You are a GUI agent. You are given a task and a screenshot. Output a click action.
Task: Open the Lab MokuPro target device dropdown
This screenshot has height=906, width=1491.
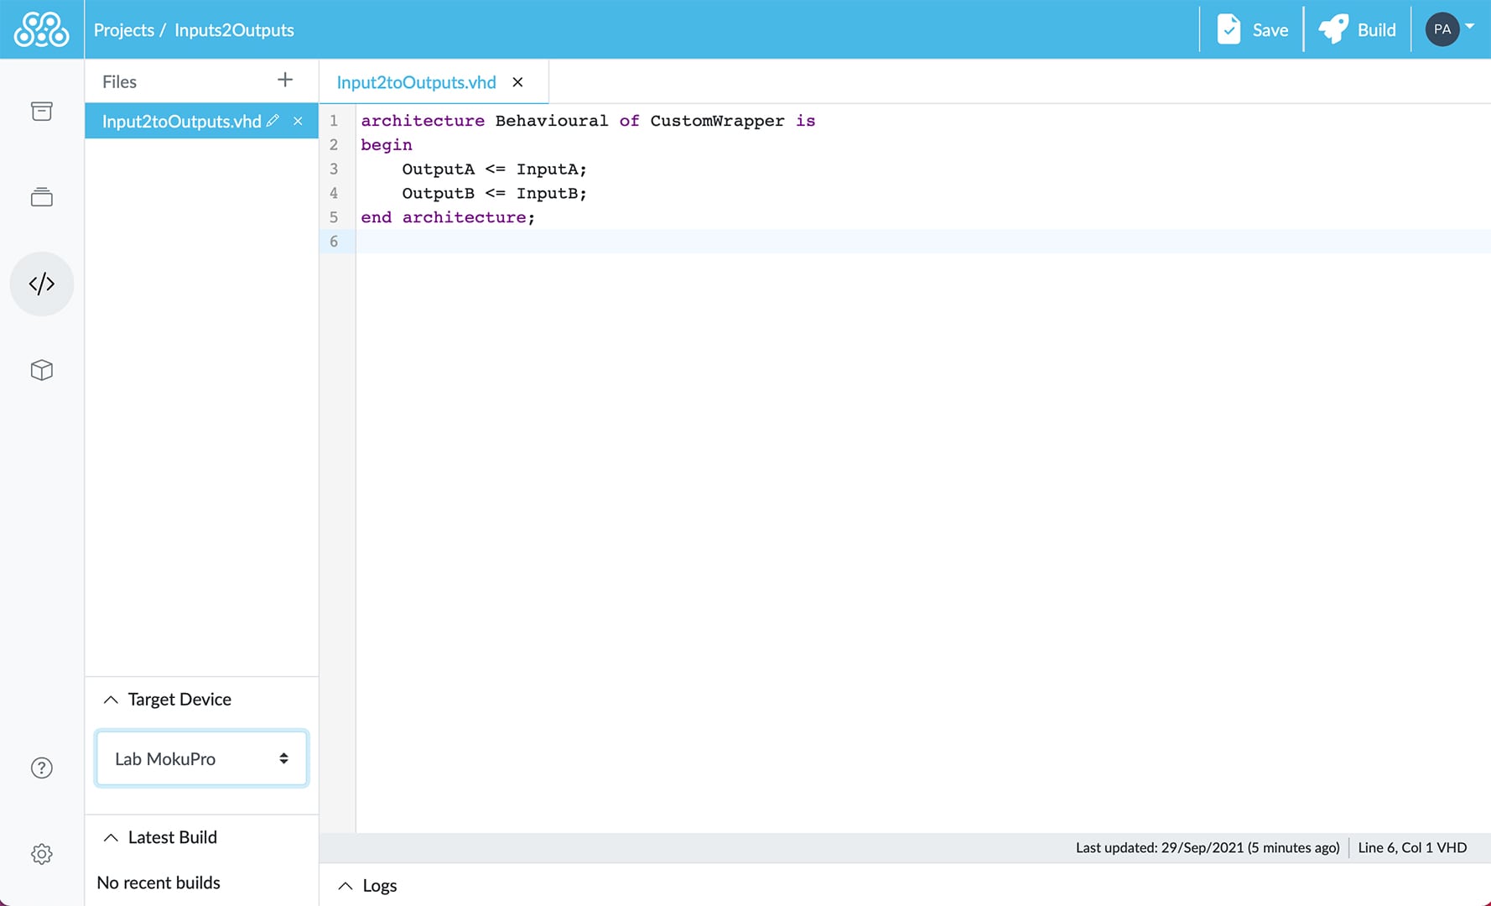(x=201, y=758)
